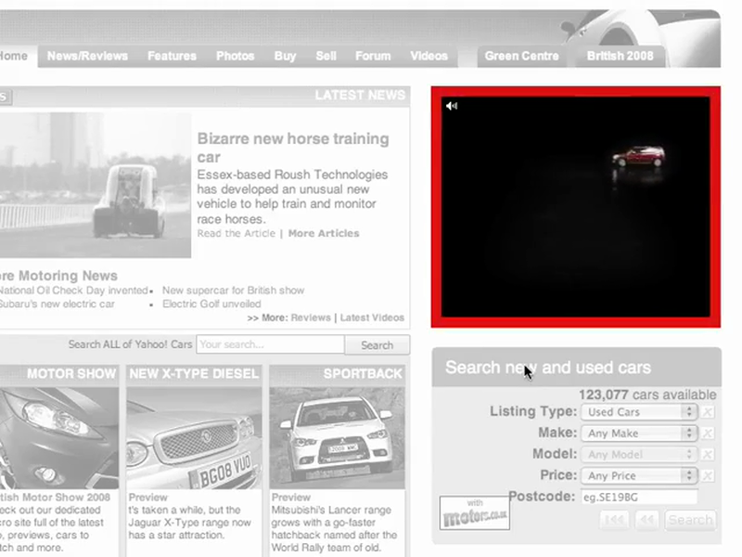742x557 pixels.
Task: Open the Read the Article link
Action: [237, 234]
